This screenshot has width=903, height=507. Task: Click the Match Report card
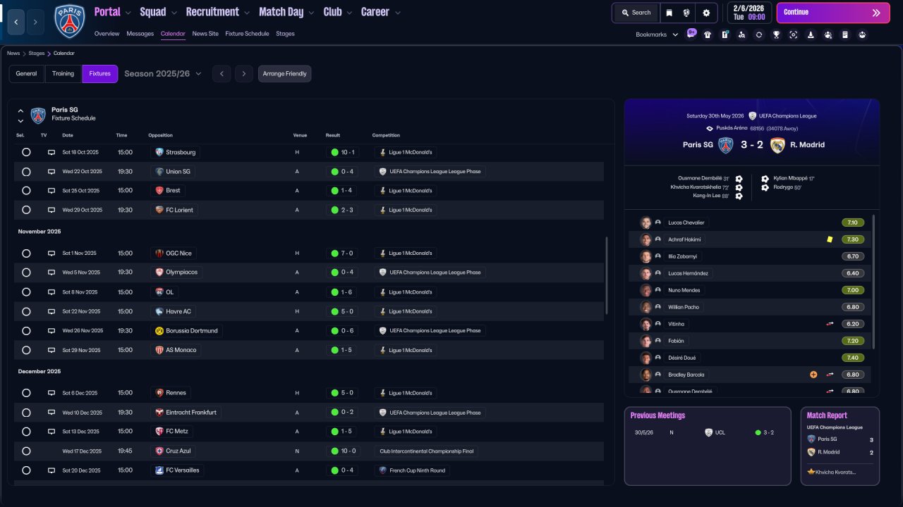[840, 446]
